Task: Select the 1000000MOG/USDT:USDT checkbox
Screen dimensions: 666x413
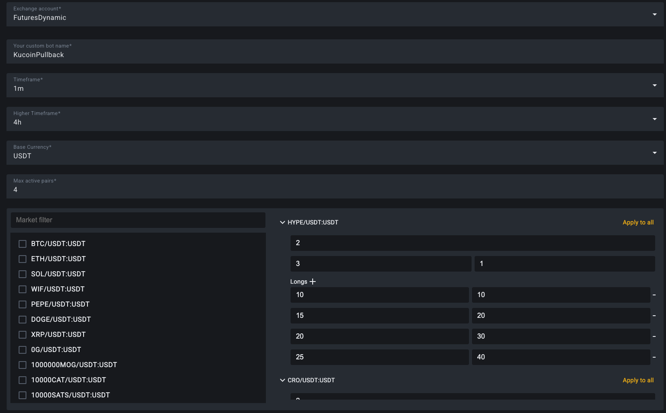Action: [x=23, y=365]
